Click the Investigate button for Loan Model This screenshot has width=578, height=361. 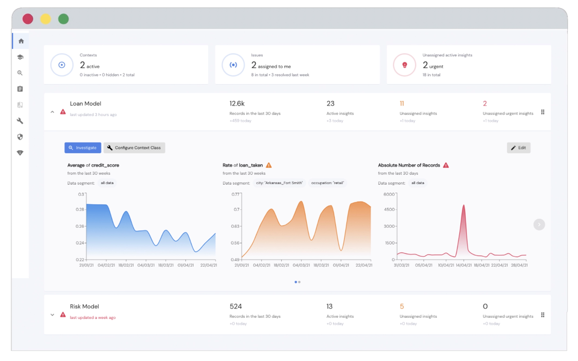(82, 147)
